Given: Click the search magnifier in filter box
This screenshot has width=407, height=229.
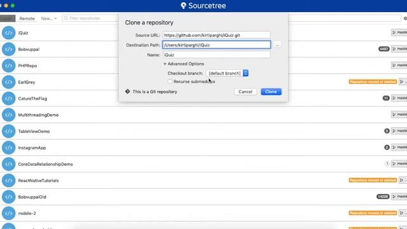Looking at the screenshot, I should point(66,18).
